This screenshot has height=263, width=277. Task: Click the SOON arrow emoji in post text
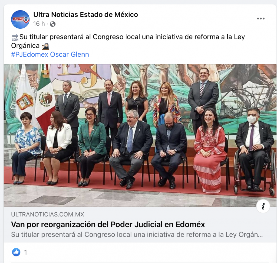coord(15,37)
